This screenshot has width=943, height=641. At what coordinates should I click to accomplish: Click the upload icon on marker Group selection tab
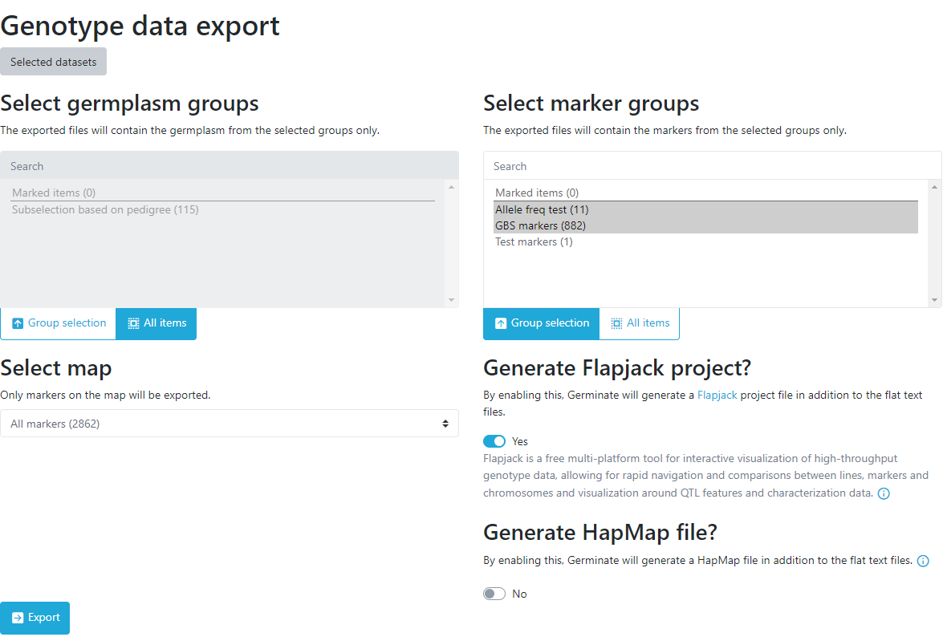500,323
